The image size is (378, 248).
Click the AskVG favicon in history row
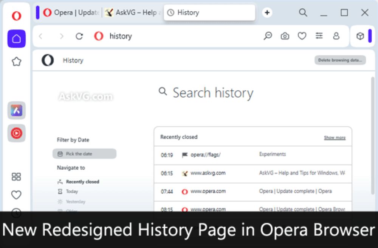(184, 173)
